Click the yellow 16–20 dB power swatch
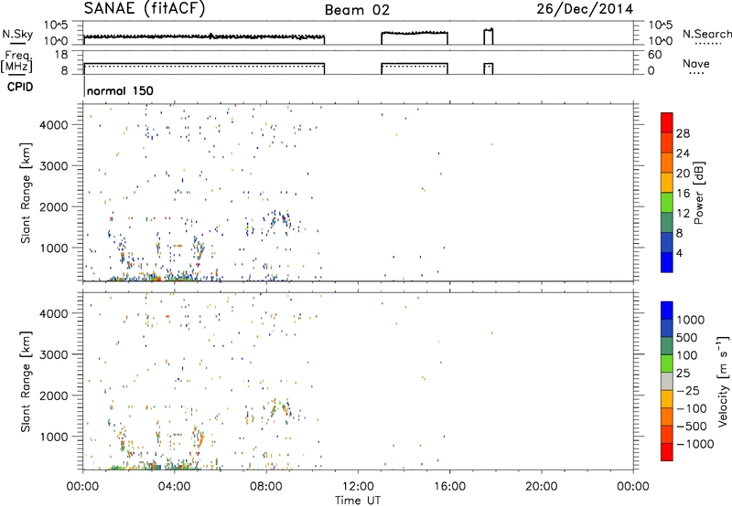 coord(667,182)
